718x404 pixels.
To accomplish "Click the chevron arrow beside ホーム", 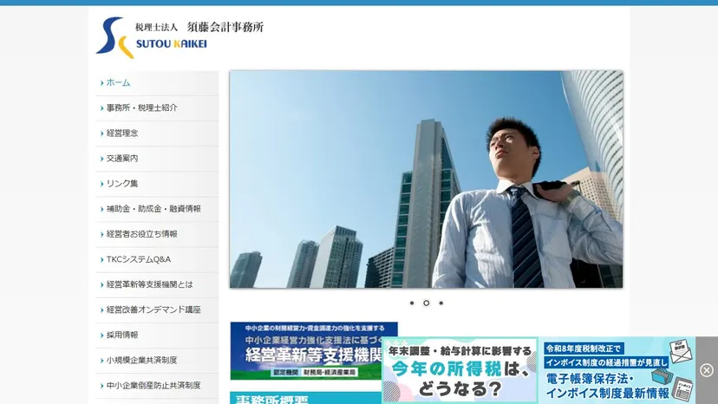I will (x=101, y=83).
